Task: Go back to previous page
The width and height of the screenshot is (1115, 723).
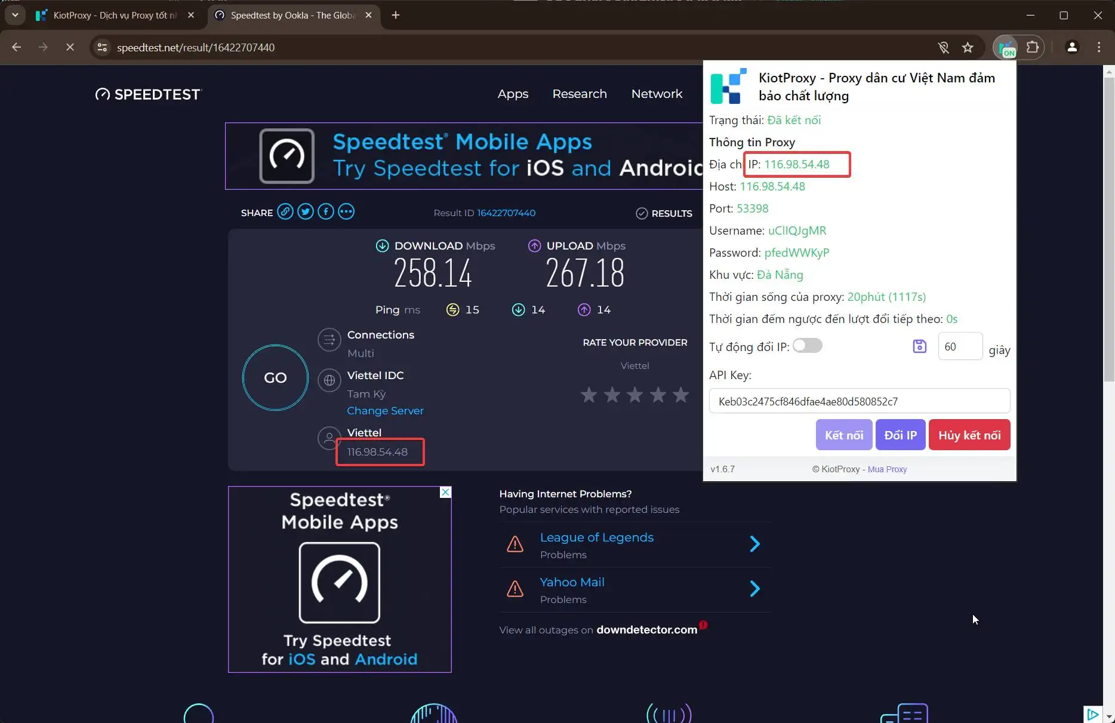Action: 17,47
